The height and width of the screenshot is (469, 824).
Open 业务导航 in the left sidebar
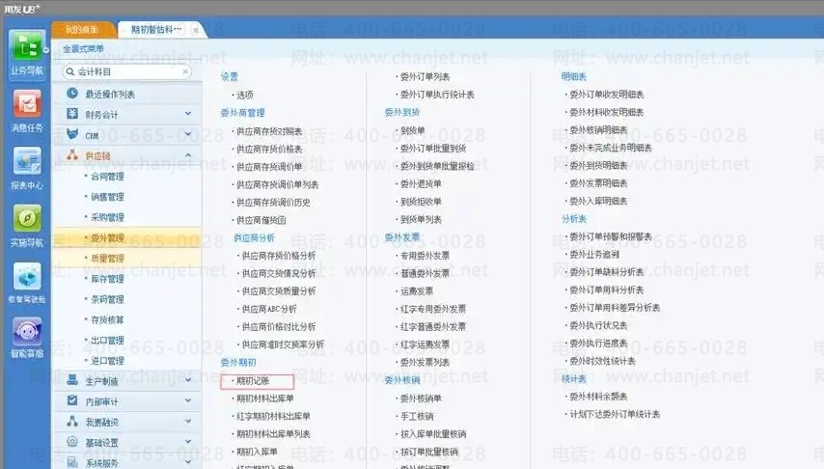click(x=25, y=53)
